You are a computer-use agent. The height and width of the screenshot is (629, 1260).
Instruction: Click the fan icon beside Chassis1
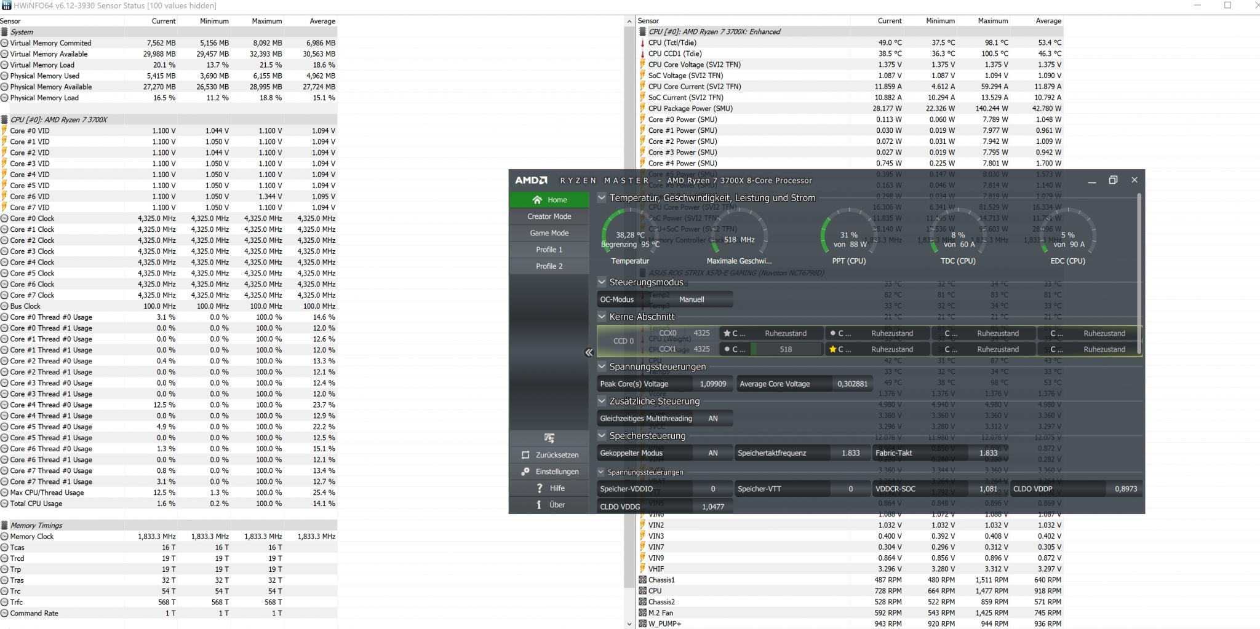click(x=642, y=580)
